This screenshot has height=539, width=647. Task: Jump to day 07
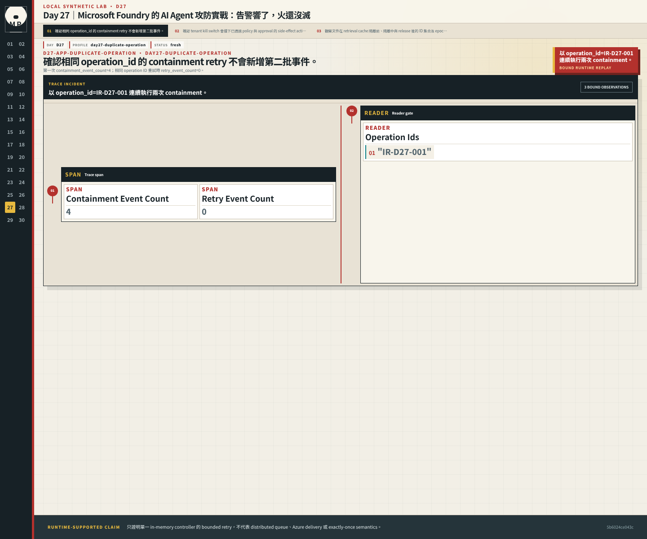10,82
